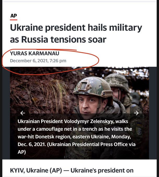159x177 pixels.
Task: Go to the previous slideshow photo
Action: click(23, 113)
